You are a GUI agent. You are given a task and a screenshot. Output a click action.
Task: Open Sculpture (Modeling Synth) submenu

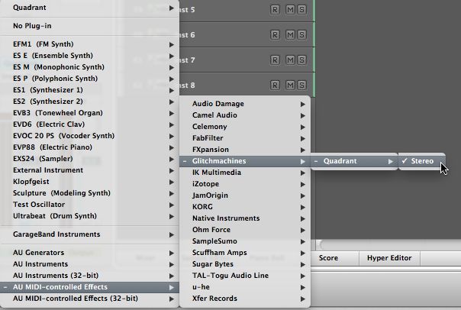(x=89, y=193)
